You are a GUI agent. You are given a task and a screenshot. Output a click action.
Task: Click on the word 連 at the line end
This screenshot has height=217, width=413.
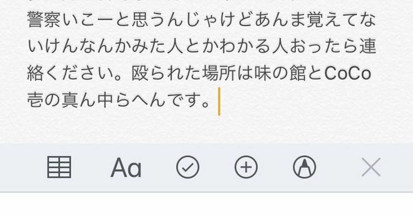pos(367,47)
